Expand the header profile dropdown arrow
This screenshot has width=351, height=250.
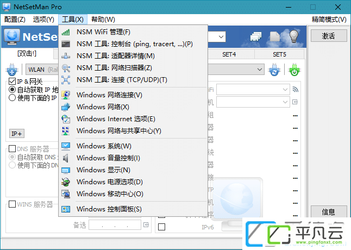tap(221, 37)
